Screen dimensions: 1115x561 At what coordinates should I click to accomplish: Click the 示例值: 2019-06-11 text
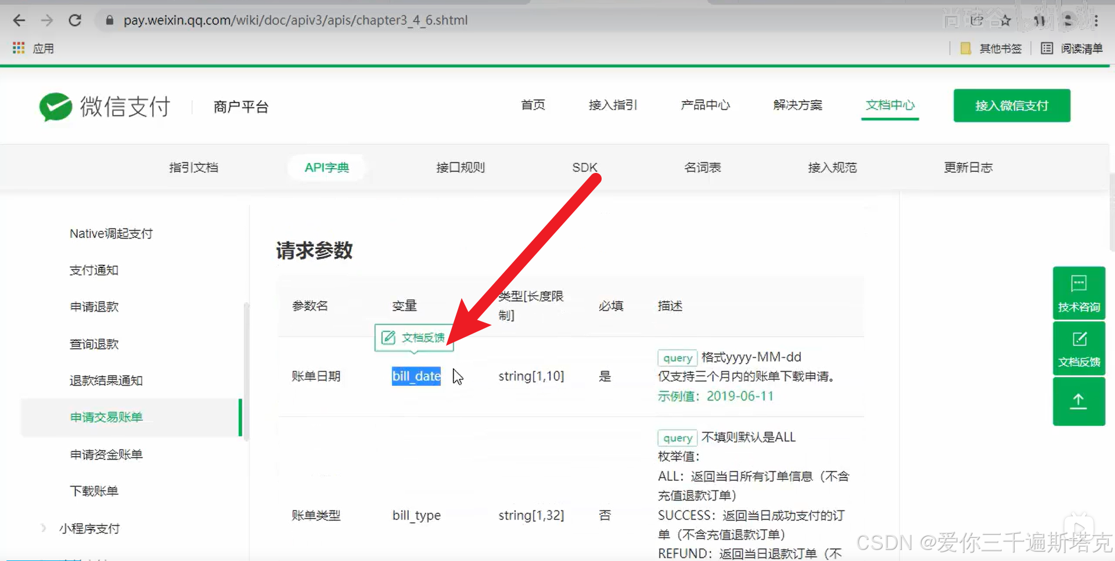point(715,396)
